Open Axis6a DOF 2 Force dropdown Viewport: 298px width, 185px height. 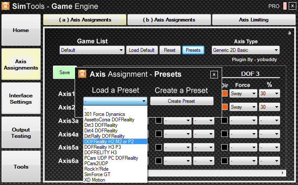[x=177, y=161]
